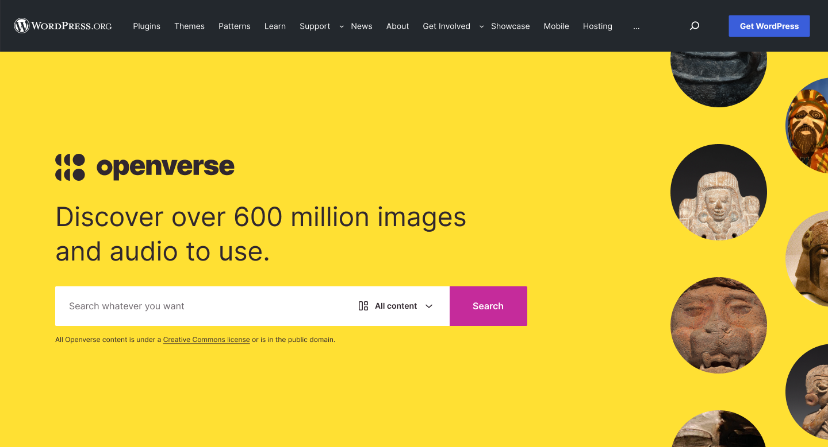Select the Patterns navigation entry
This screenshot has height=447, width=828.
click(234, 26)
